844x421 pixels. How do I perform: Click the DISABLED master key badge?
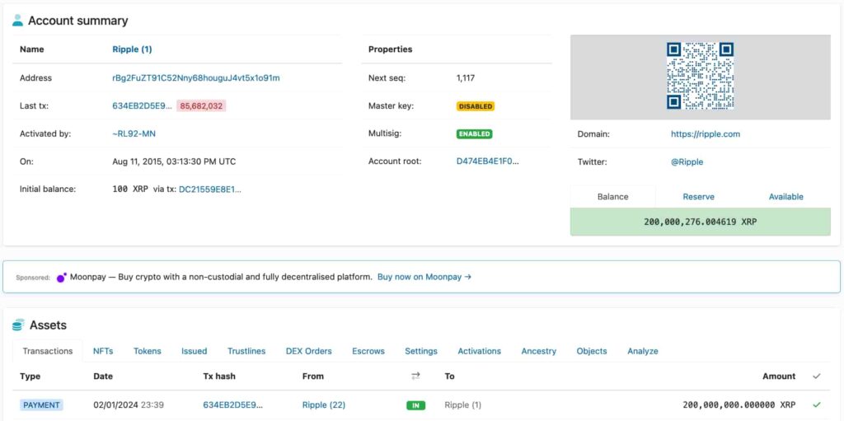pyautogui.click(x=476, y=106)
